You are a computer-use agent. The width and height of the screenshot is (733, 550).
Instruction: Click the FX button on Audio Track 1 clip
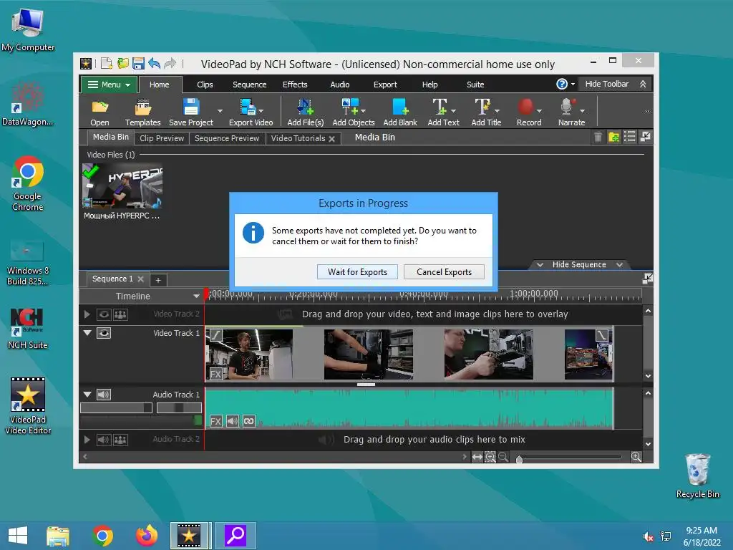[x=215, y=421]
